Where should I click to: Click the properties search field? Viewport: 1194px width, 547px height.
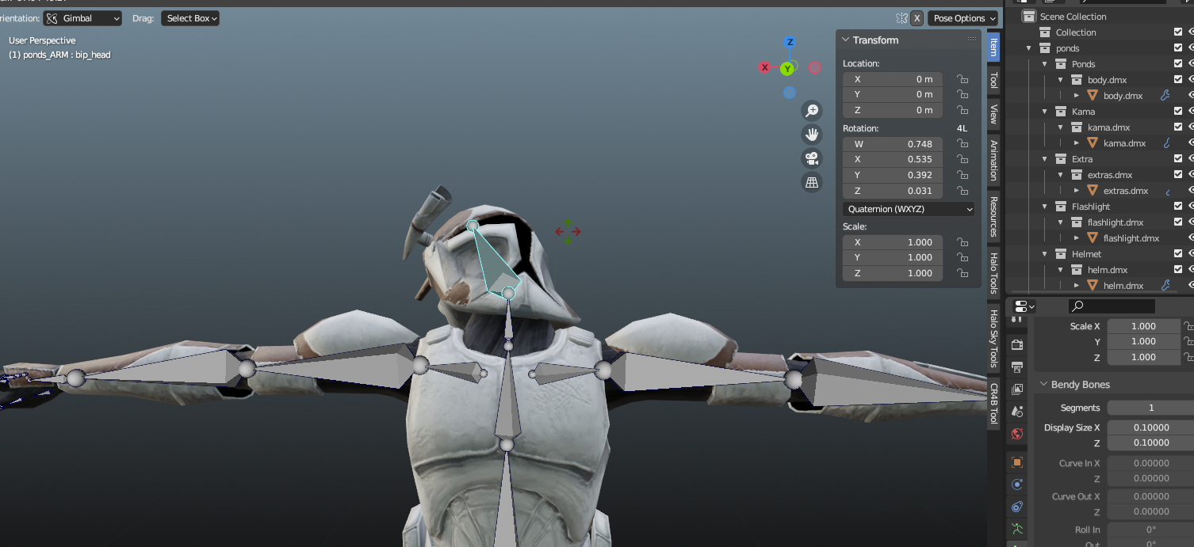coord(1112,306)
